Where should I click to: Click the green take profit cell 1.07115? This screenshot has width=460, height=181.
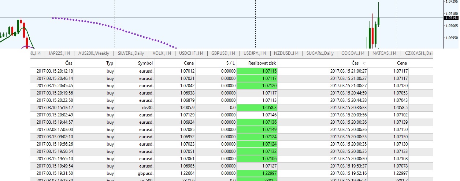tap(257, 71)
